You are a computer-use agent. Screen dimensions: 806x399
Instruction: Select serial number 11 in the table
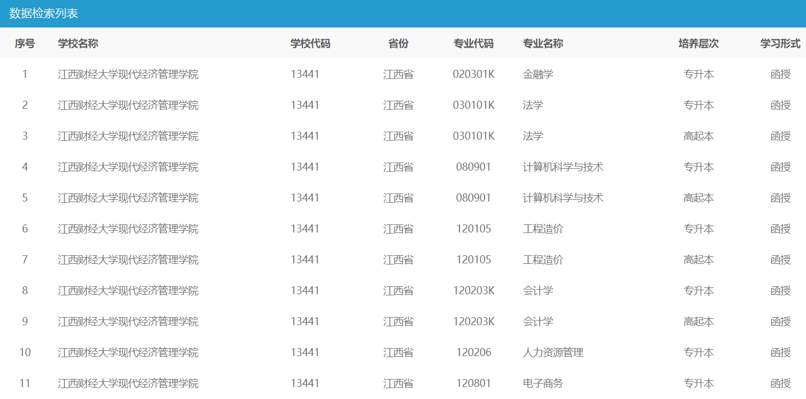coord(25,384)
